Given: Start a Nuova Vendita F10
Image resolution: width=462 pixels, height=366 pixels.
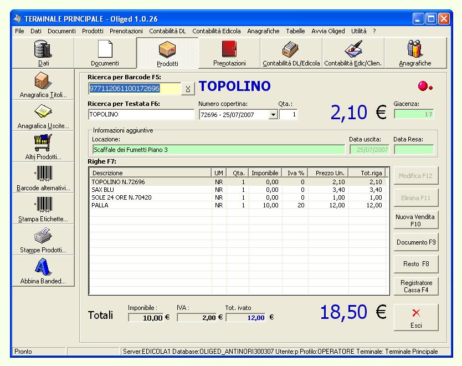Looking at the screenshot, I should tap(415, 220).
